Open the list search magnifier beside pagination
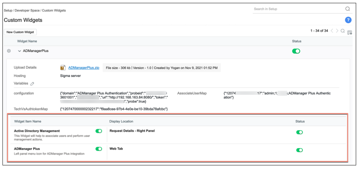This screenshot has height=170, width=359. [x=343, y=31]
